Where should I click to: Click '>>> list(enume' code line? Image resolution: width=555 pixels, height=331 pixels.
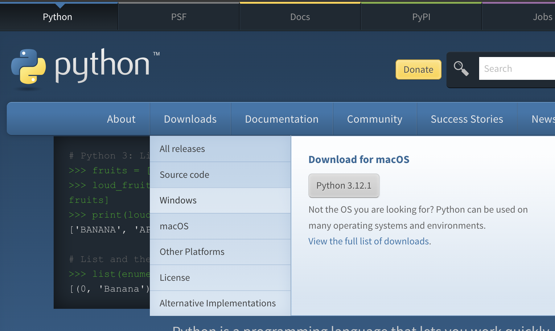pos(109,274)
